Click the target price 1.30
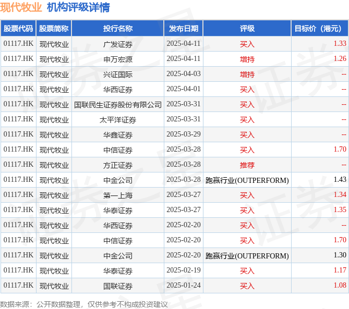 [x=340, y=255]
